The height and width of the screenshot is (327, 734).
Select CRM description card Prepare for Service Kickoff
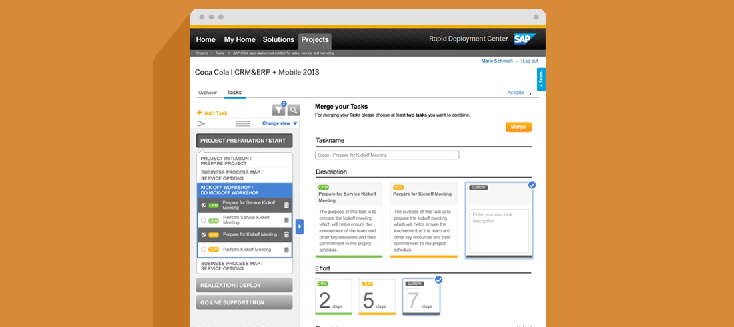pyautogui.click(x=349, y=220)
